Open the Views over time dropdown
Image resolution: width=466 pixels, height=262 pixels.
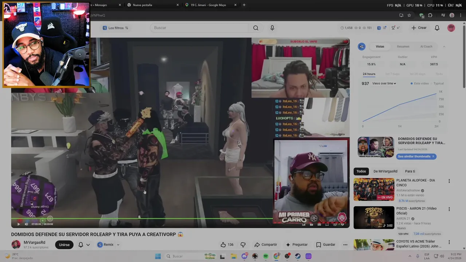pos(384,83)
